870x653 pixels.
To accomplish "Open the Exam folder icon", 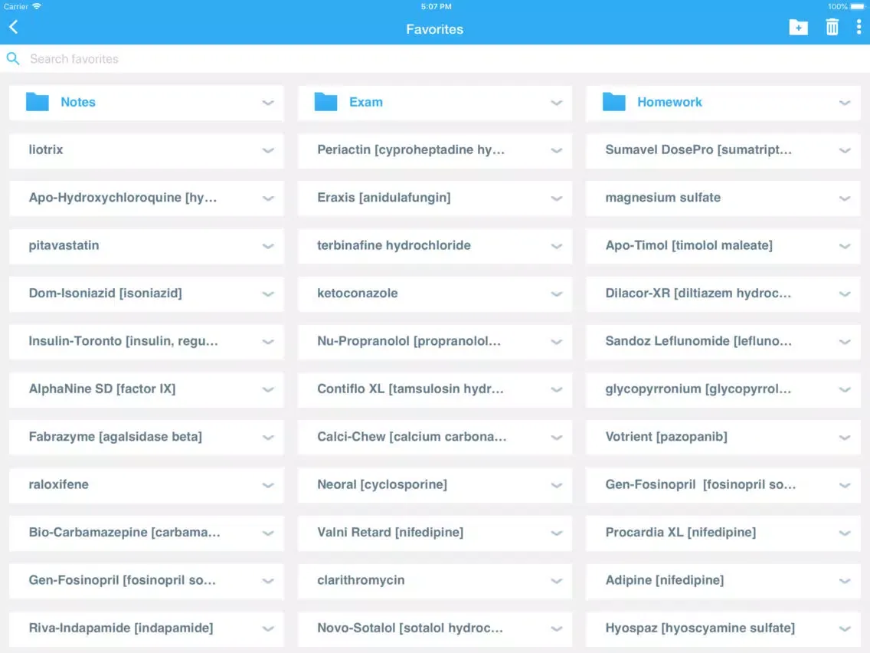I will point(325,102).
